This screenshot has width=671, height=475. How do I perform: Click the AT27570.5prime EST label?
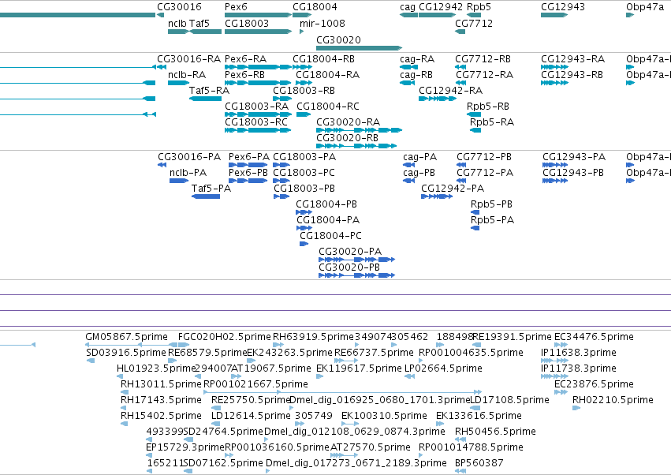click(x=370, y=447)
